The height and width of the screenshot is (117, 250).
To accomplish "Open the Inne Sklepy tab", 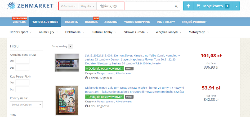I will 166,22.
